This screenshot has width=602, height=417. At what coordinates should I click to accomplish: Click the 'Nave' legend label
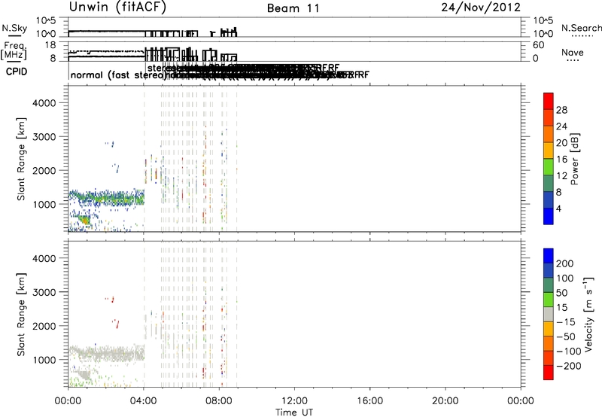coord(573,52)
